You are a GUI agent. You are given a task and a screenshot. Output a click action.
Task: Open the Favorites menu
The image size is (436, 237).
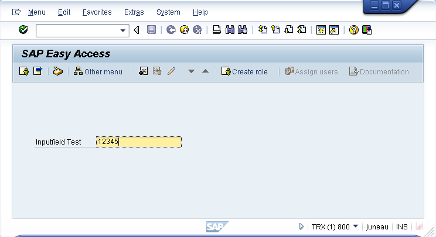point(97,12)
